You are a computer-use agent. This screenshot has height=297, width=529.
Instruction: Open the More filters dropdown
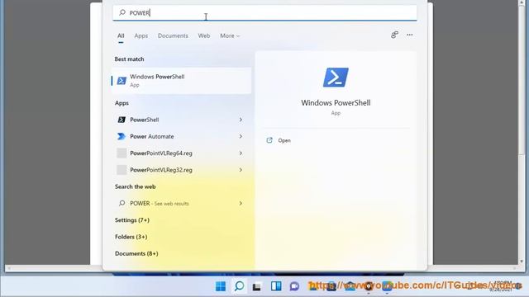click(x=230, y=35)
